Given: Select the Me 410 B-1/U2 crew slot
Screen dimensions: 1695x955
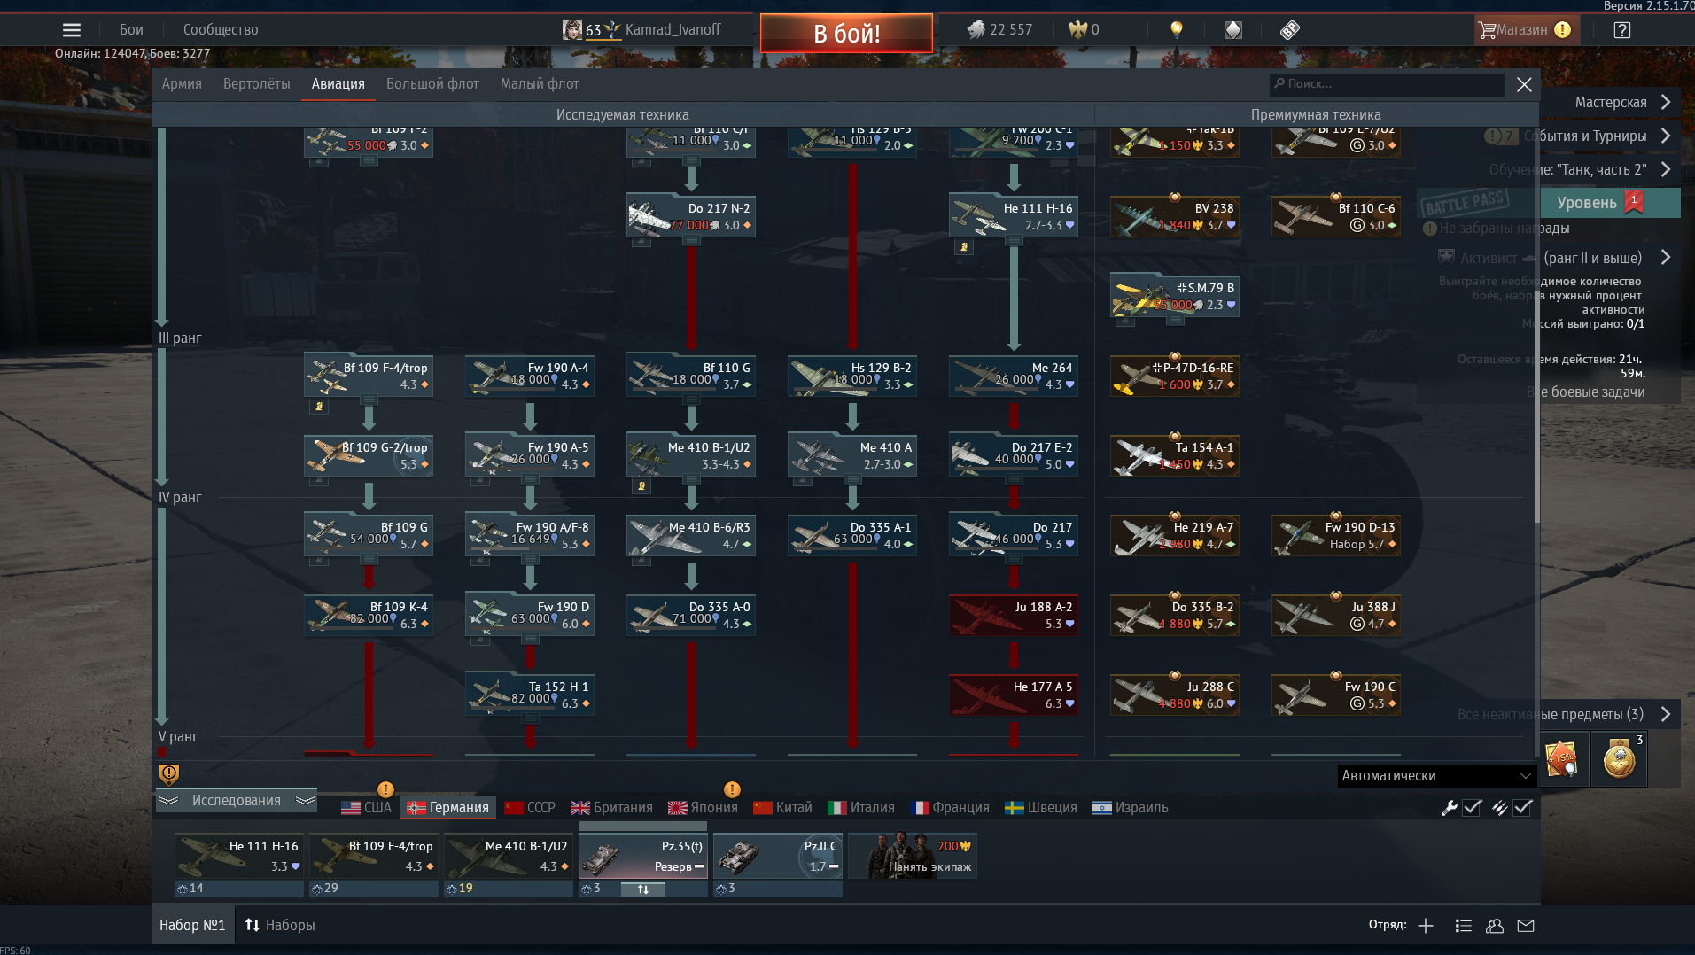Looking at the screenshot, I should click(x=509, y=856).
